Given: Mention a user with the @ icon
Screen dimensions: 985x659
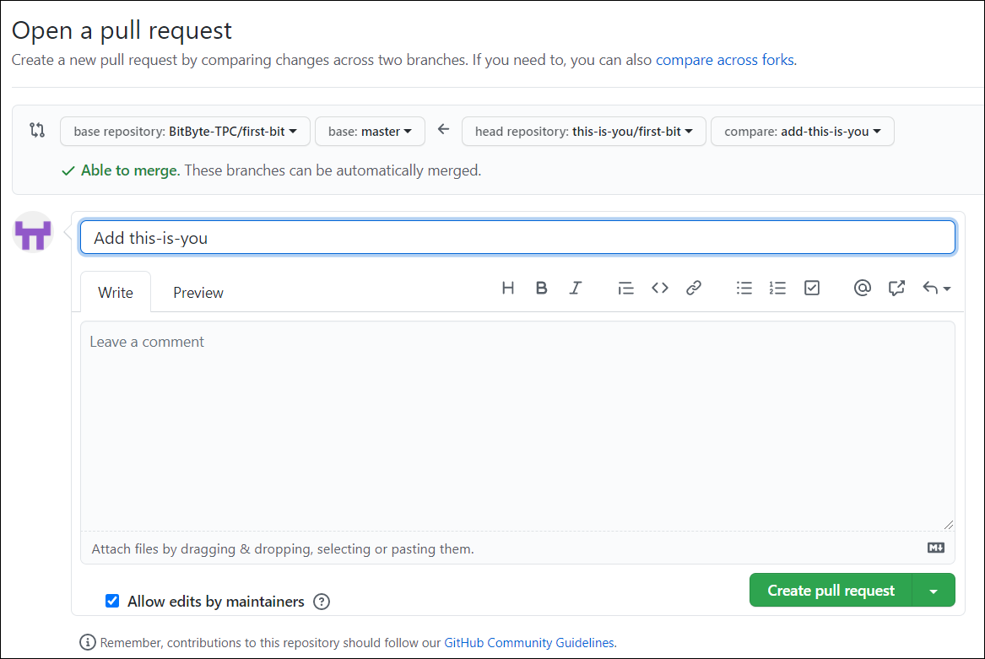Looking at the screenshot, I should [862, 288].
